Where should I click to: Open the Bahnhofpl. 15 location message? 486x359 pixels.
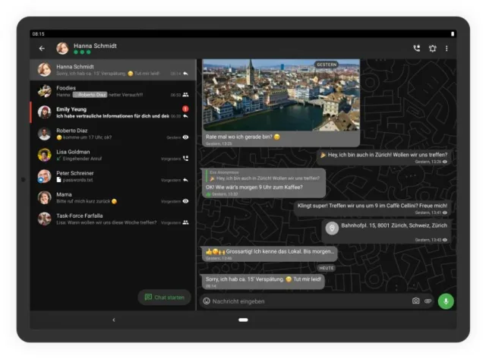[387, 232]
